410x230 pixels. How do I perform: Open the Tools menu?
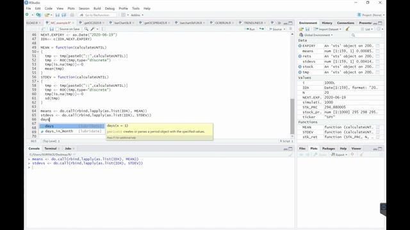point(136,8)
